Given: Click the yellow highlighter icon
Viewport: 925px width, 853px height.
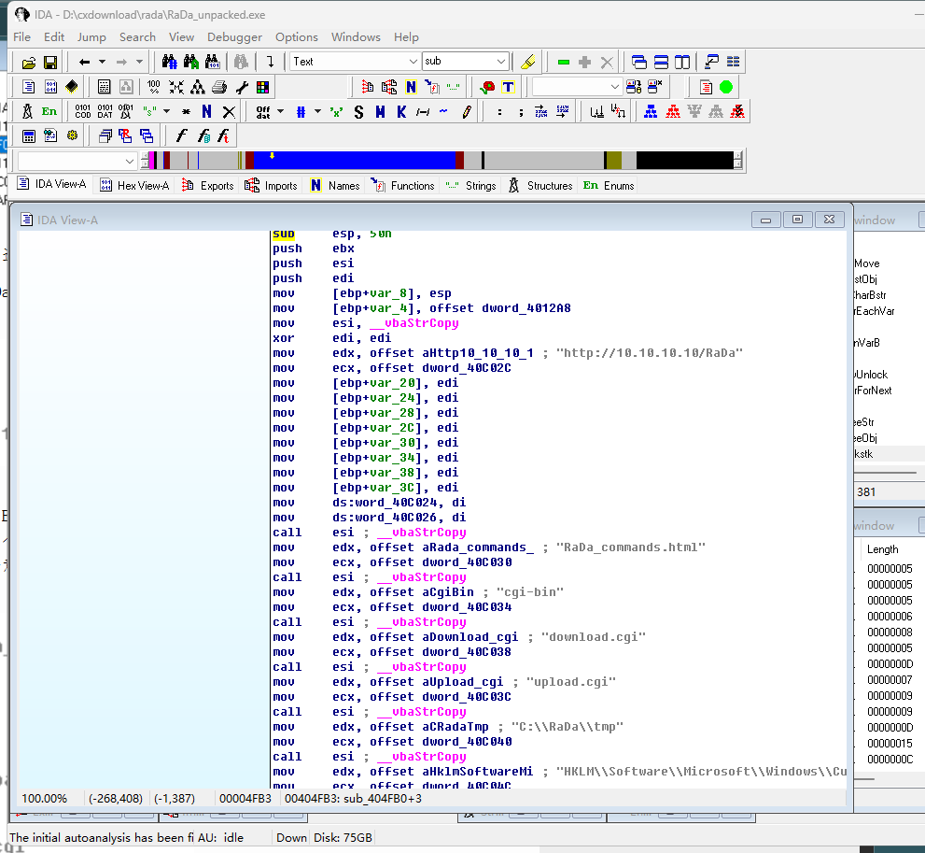Looking at the screenshot, I should tap(527, 62).
